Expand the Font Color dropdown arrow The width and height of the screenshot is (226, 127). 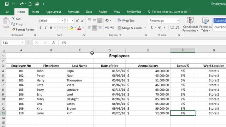(83, 28)
